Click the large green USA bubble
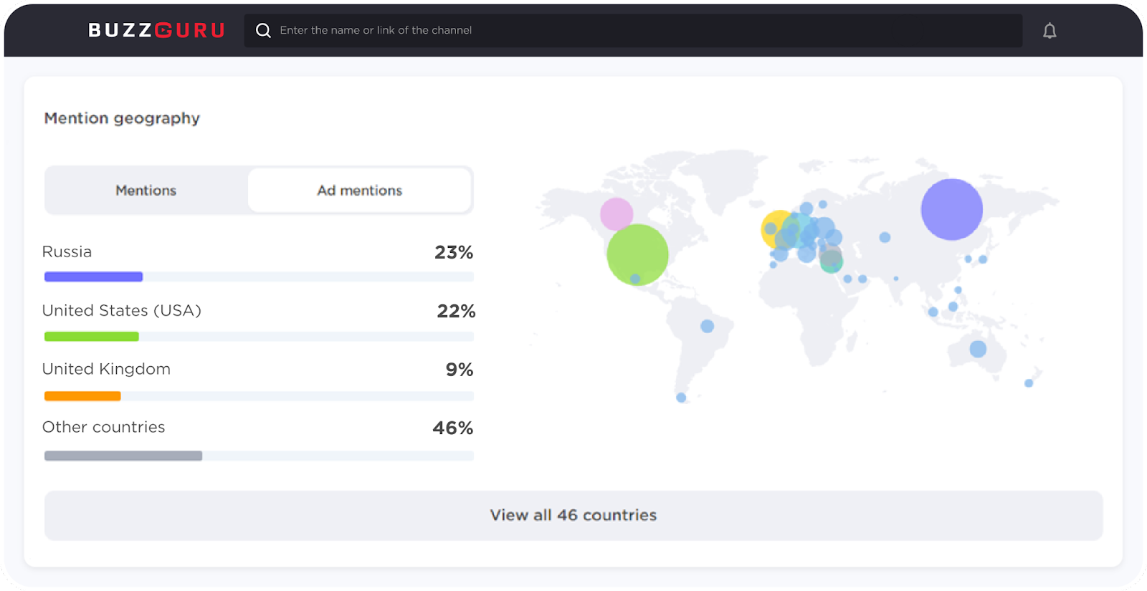 [637, 254]
